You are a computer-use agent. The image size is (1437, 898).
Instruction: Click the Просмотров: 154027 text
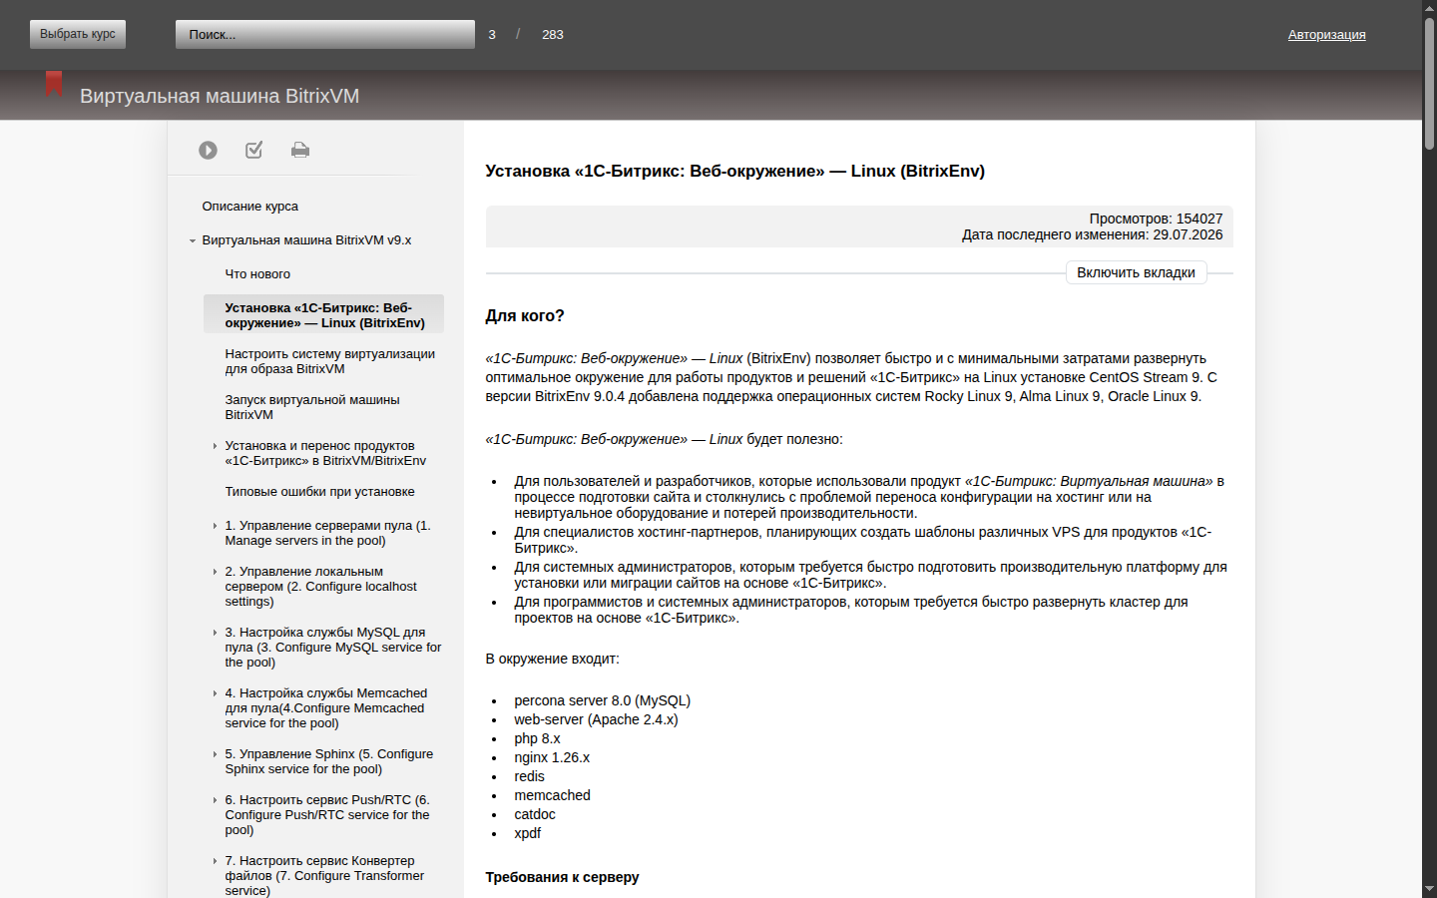tap(1156, 219)
